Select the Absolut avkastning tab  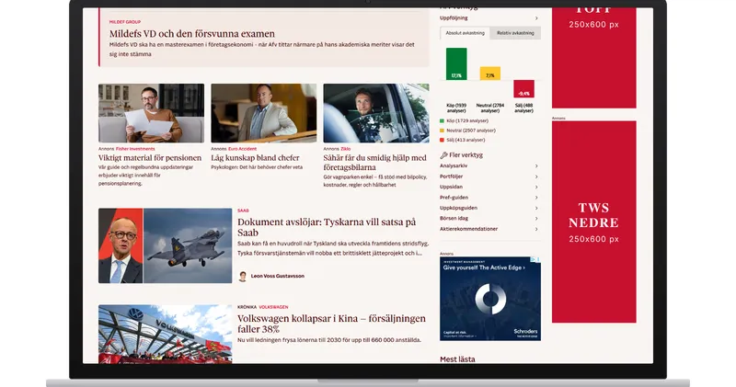(465, 33)
